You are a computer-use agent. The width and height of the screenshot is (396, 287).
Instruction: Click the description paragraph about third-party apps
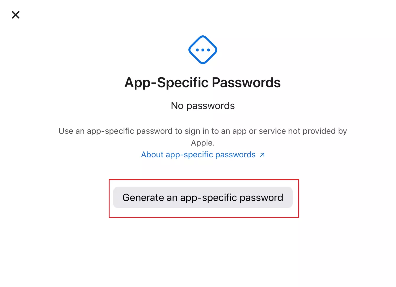[x=203, y=137]
